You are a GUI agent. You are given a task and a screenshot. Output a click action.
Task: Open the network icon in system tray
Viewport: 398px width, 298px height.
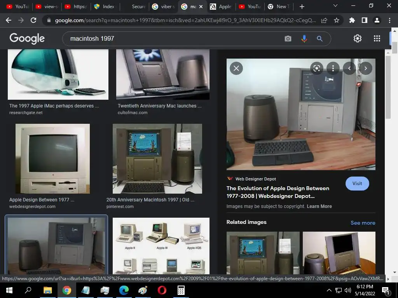point(339,290)
